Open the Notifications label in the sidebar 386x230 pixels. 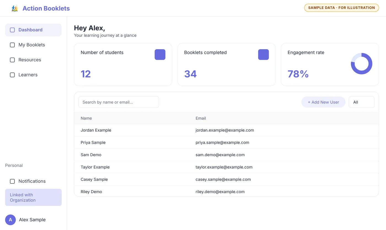pos(32,181)
